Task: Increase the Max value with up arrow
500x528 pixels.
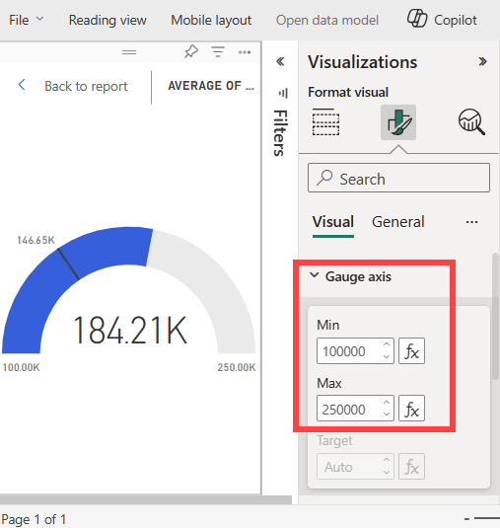Action: (x=387, y=403)
